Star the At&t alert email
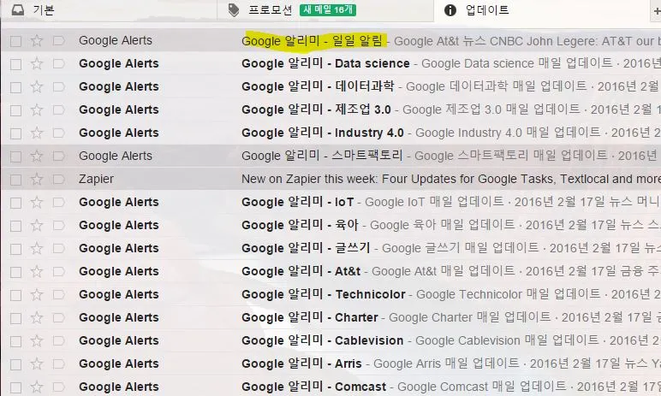The height and width of the screenshot is (396, 661). click(37, 271)
